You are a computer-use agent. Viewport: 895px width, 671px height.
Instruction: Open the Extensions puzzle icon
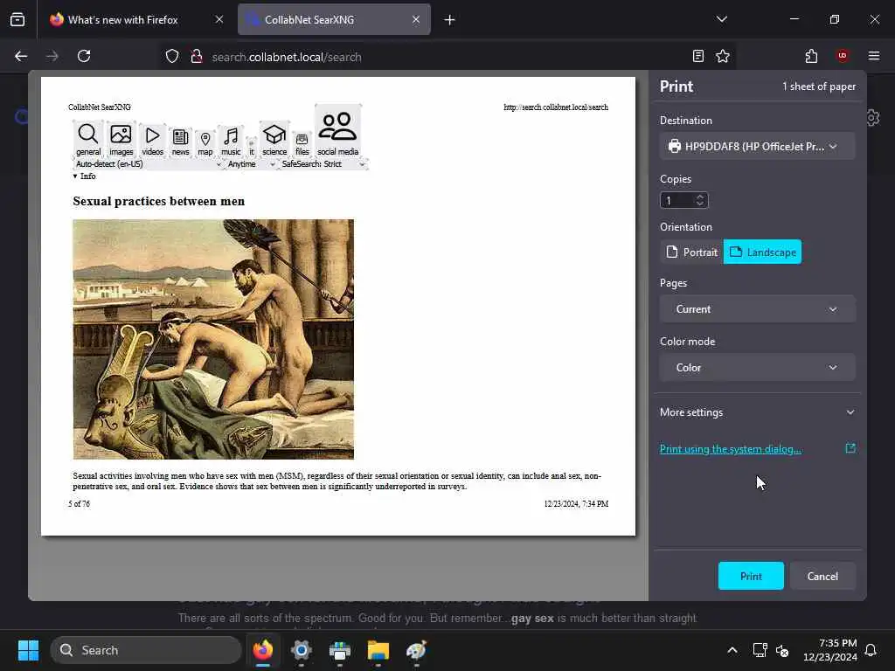(811, 56)
